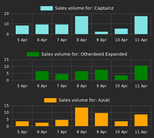Click the tallest Otherdeed Expanded bar, 11 Apr
This screenshot has height=138, width=154.
click(x=141, y=73)
